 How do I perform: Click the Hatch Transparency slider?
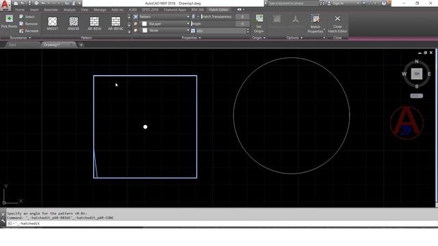(217, 16)
